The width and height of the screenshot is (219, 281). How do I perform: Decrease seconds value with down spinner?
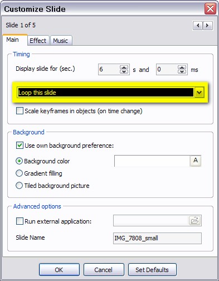pos(124,71)
